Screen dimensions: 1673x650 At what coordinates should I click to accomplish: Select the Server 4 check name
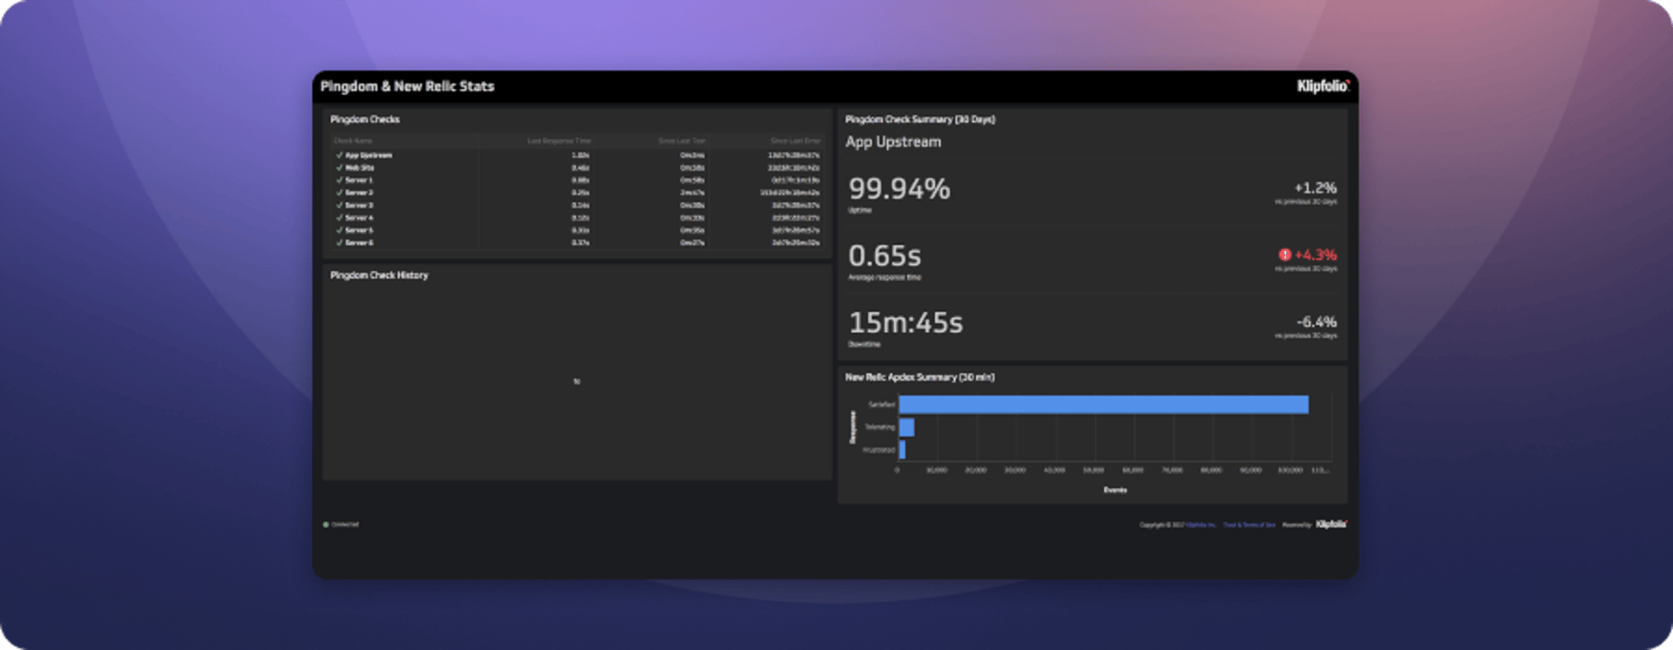[359, 218]
